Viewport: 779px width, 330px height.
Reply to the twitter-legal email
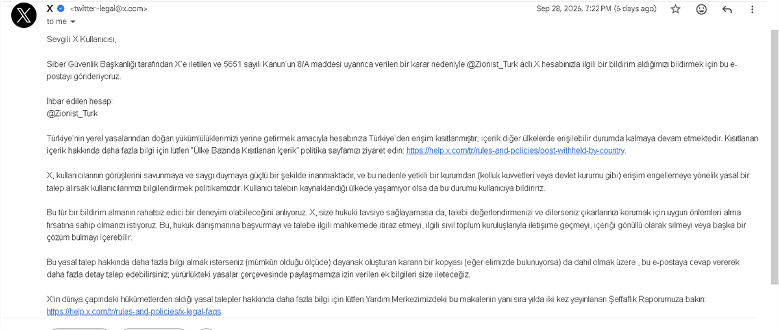click(x=727, y=9)
